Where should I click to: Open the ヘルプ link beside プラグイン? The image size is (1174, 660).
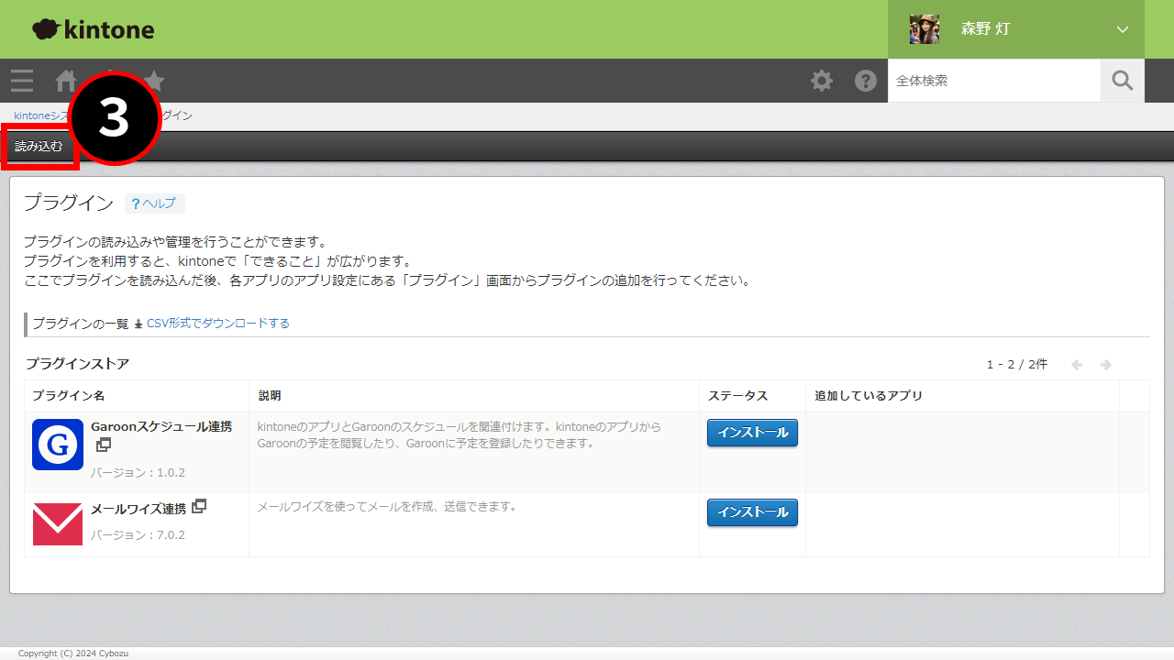click(154, 203)
